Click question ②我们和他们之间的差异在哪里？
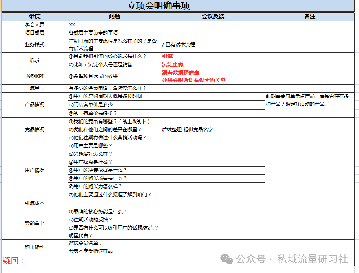359x273 pixels. click(x=114, y=130)
